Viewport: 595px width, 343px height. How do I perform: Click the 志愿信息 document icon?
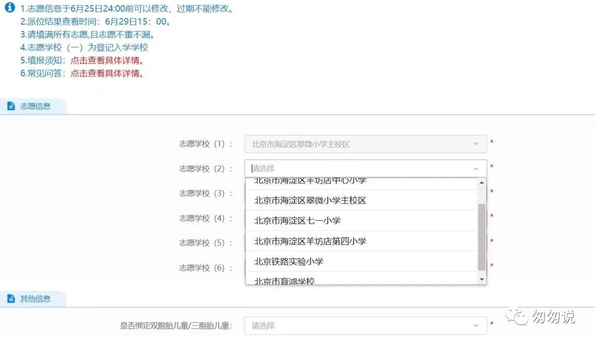point(11,106)
